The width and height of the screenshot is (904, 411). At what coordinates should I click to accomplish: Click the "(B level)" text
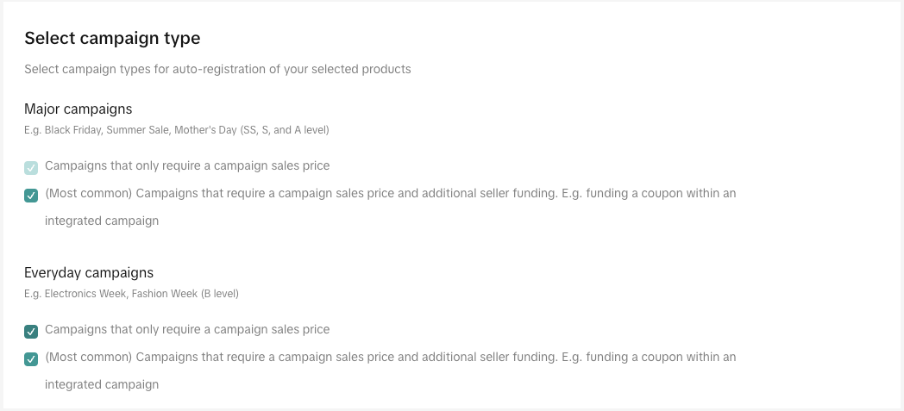(219, 294)
